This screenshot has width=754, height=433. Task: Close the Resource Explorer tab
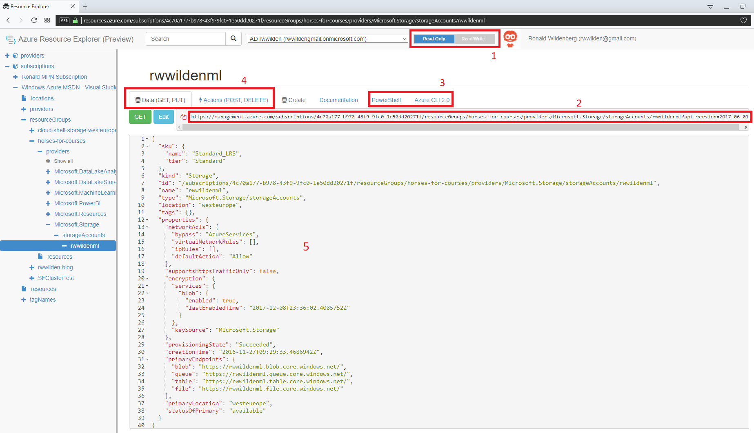pos(73,6)
